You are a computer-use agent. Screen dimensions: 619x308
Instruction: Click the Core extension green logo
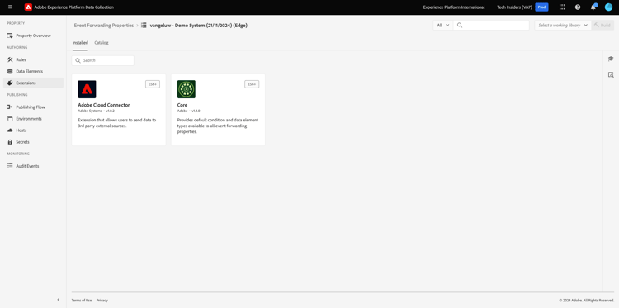(x=187, y=89)
